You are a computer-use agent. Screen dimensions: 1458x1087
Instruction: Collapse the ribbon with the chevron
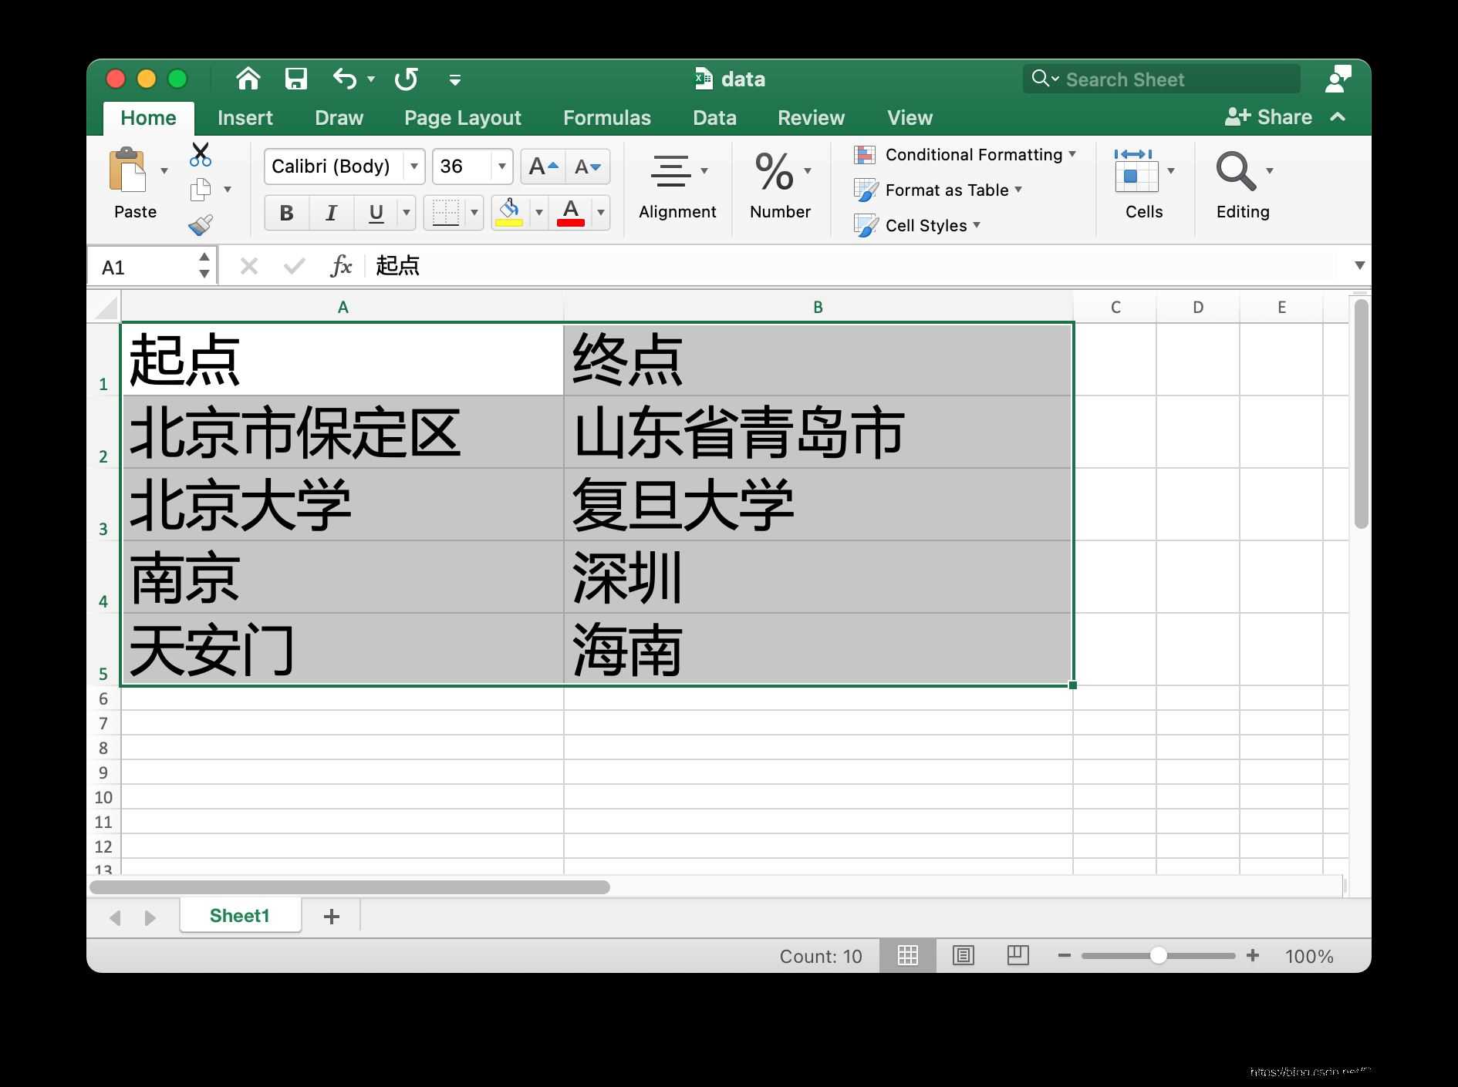[x=1338, y=117]
